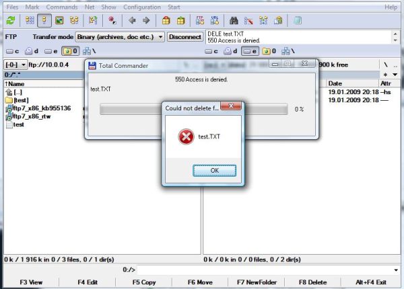Close the Could not delete dialog
Image resolution: width=404 pixels, height=289 pixels.
click(231, 106)
